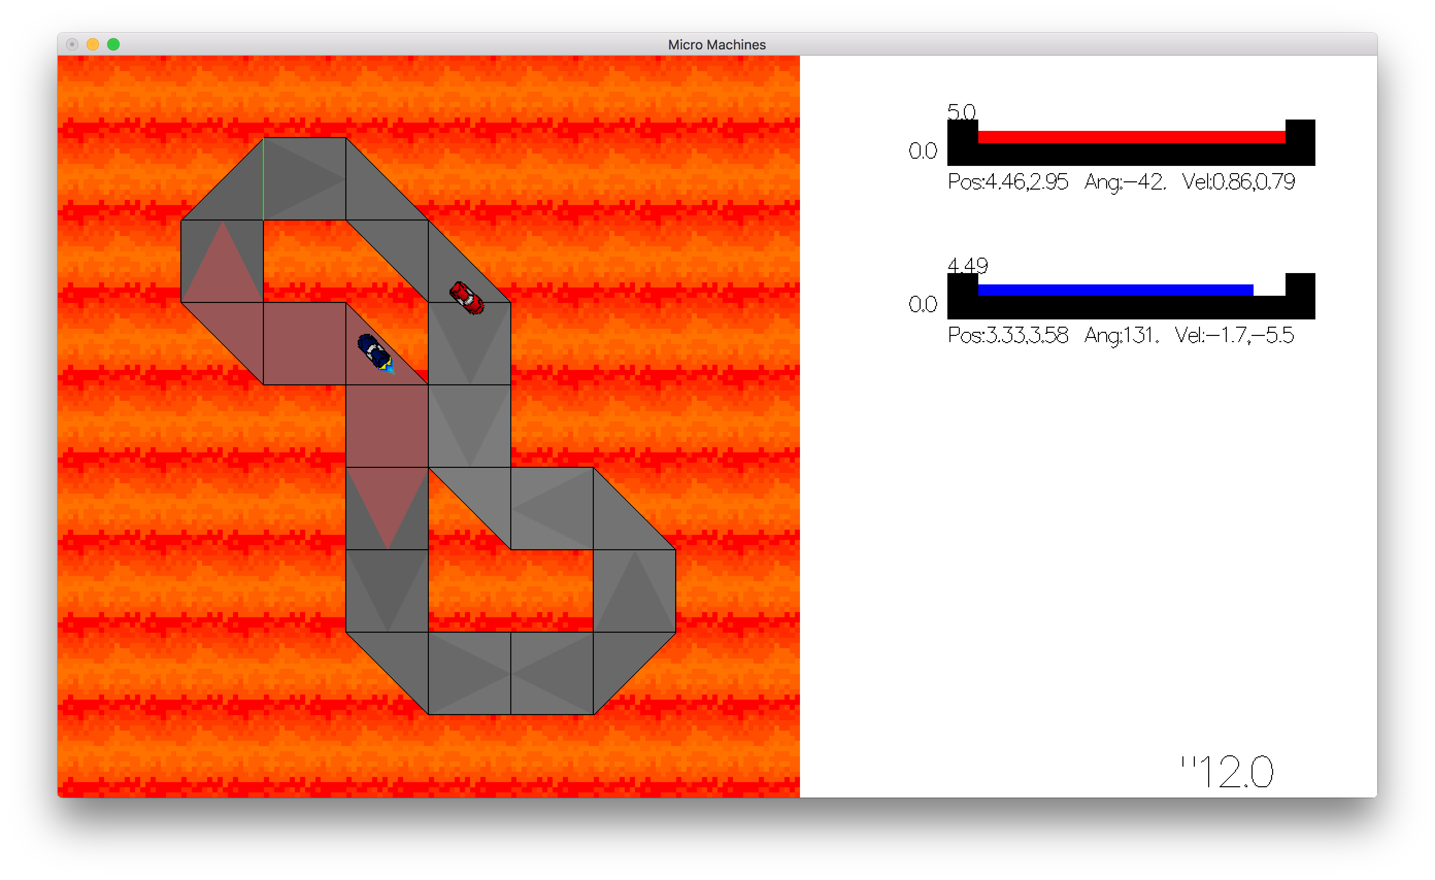Click the red progress bar

[1131, 138]
